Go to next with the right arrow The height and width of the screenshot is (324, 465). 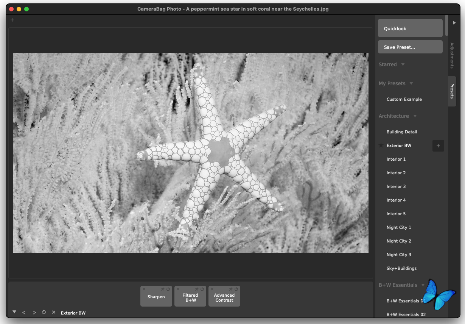click(x=34, y=313)
